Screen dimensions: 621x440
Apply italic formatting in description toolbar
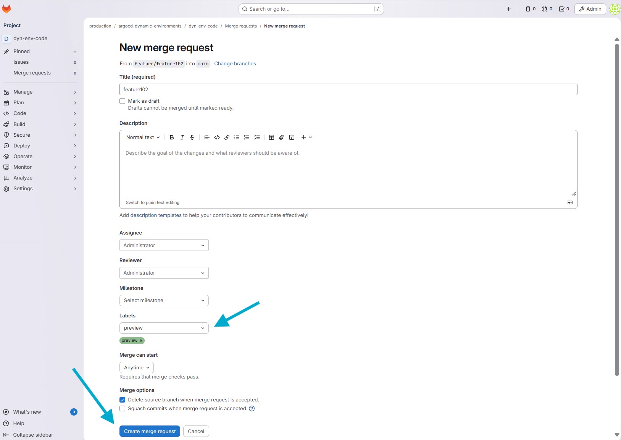182,137
